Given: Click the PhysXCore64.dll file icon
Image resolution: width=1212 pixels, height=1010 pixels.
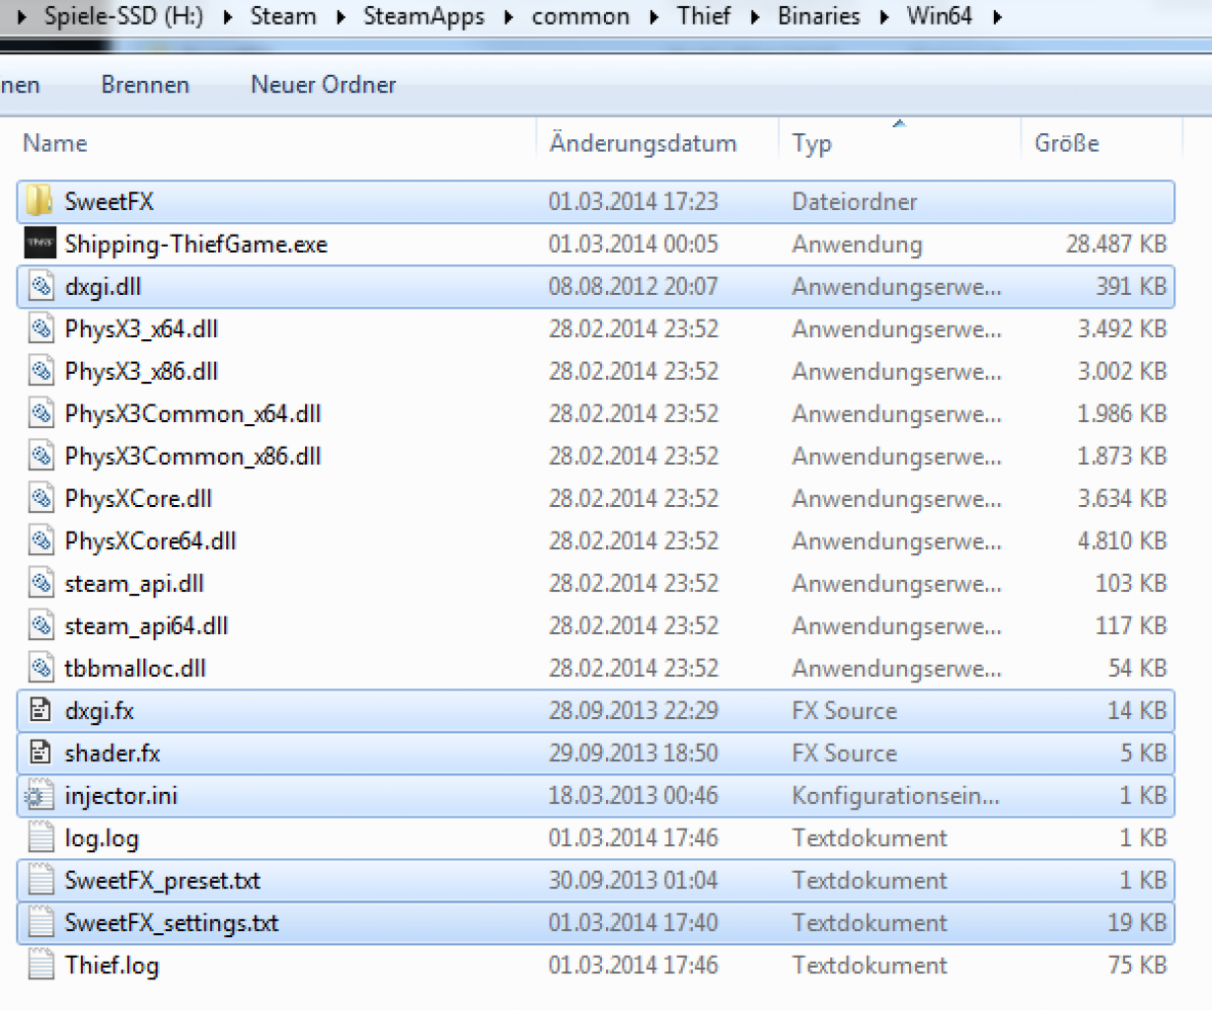Looking at the screenshot, I should (40, 541).
